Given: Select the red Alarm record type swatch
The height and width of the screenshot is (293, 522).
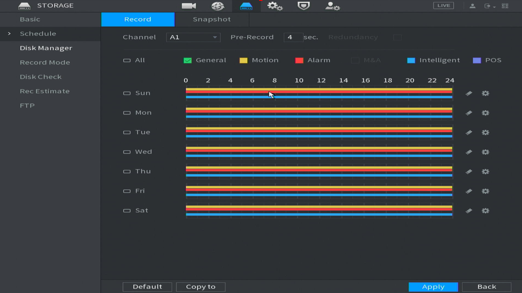Looking at the screenshot, I should 299,60.
